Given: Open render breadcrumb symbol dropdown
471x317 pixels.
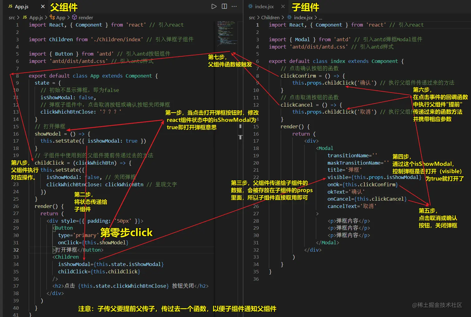Looking at the screenshot, I should (x=86, y=17).
